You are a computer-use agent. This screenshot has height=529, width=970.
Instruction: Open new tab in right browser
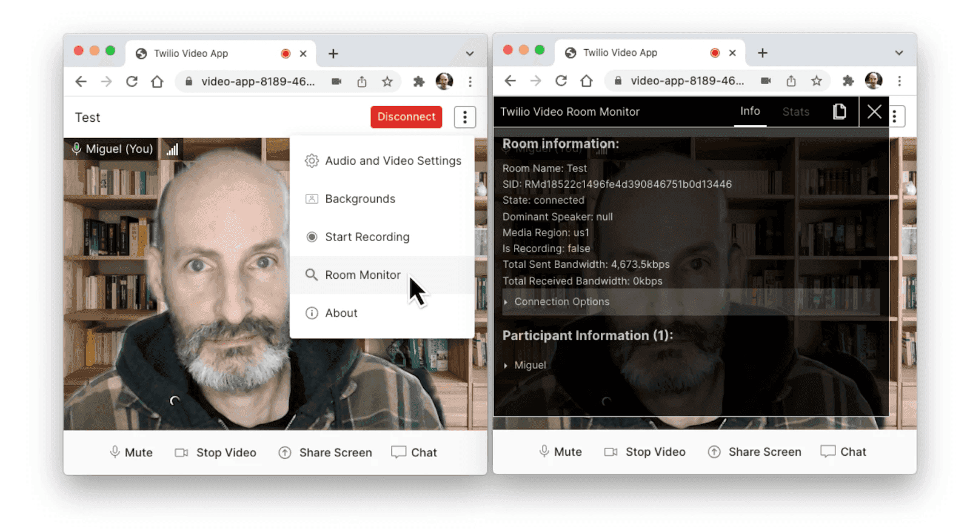click(x=762, y=53)
